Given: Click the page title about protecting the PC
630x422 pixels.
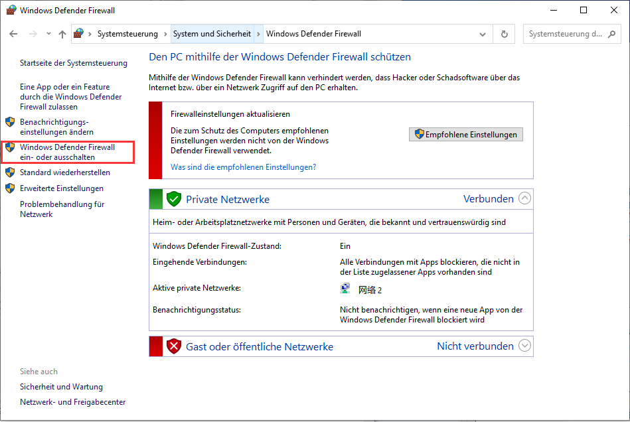Looking at the screenshot, I should tap(280, 57).
